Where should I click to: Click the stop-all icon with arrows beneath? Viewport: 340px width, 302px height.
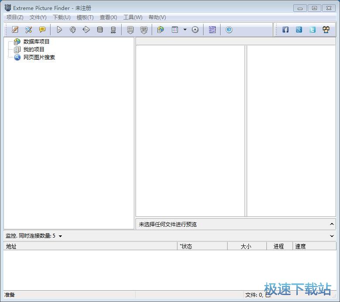coord(113,30)
